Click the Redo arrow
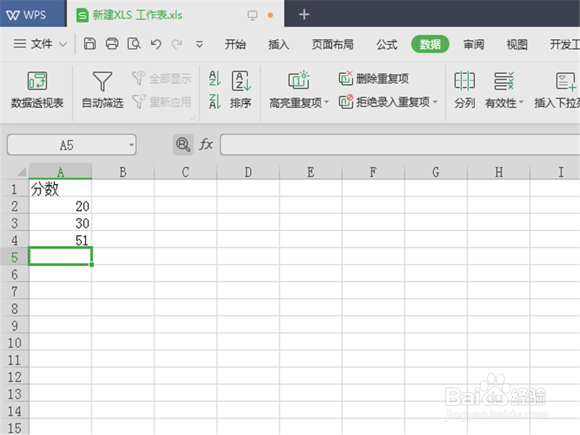The image size is (580, 435). tap(177, 44)
